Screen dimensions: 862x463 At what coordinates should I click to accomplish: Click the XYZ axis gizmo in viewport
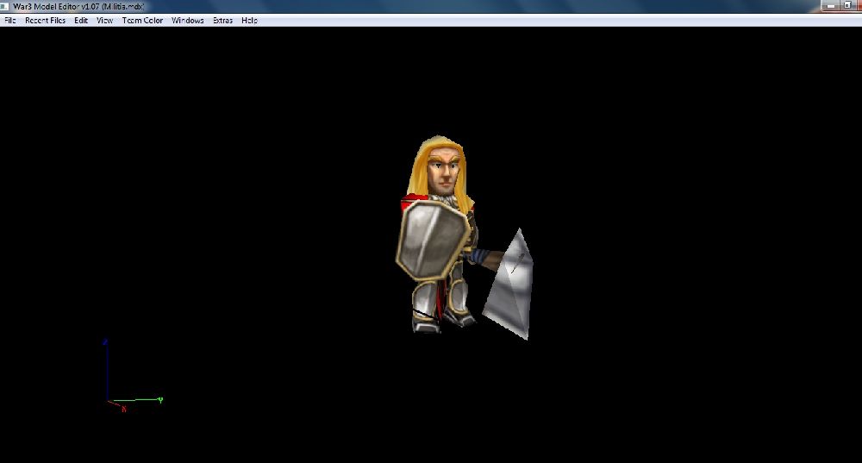pos(133,376)
